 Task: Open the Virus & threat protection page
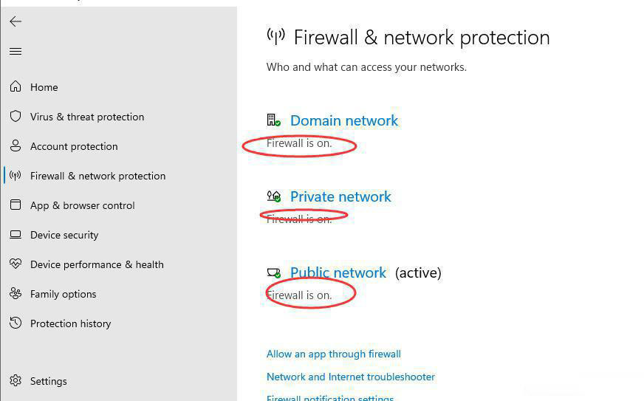(x=86, y=117)
